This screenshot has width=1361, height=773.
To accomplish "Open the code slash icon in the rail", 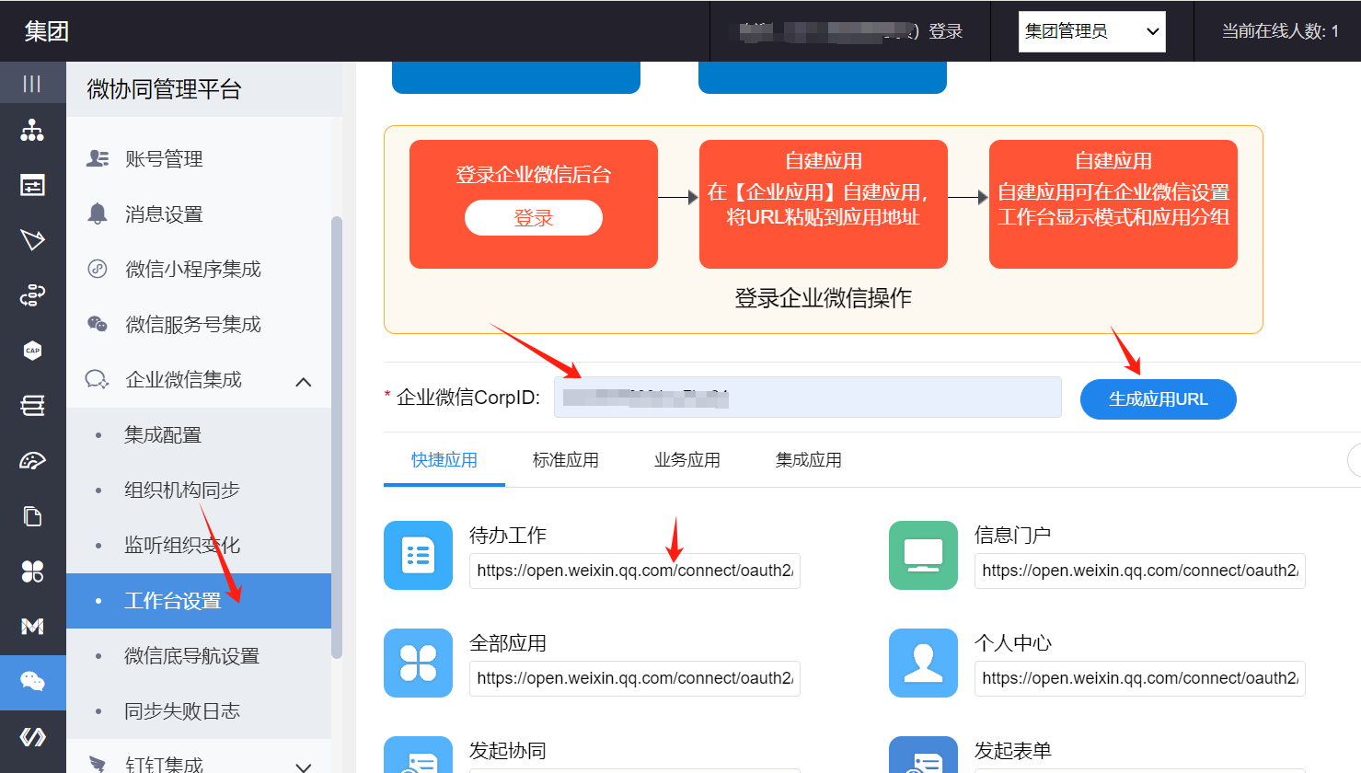I will click(32, 737).
